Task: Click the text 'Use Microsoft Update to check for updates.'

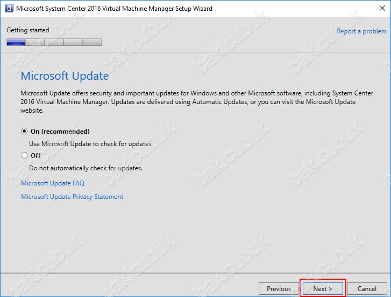Action: pyautogui.click(x=91, y=144)
